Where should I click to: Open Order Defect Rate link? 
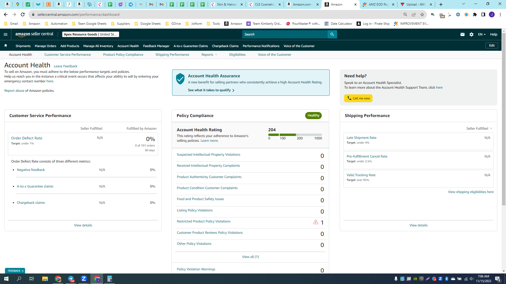pyautogui.click(x=27, y=138)
